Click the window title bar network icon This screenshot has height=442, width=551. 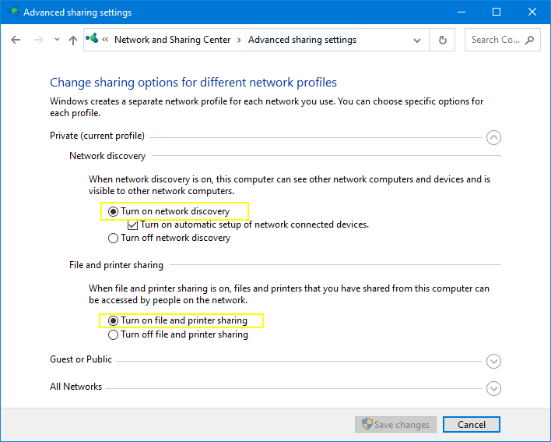11,12
